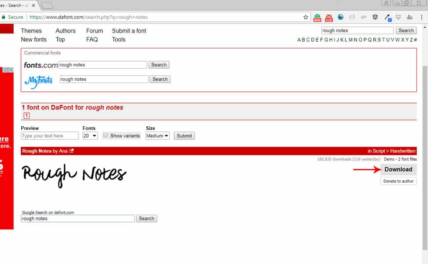Open the Themes menu

coord(31,31)
